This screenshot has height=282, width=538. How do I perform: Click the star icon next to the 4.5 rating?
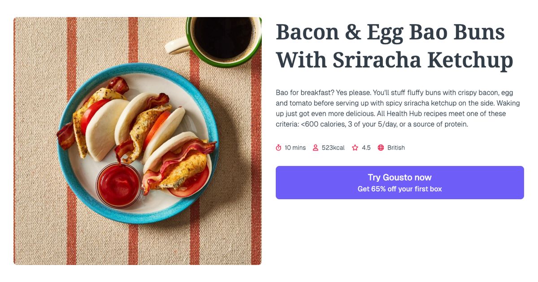(x=354, y=147)
